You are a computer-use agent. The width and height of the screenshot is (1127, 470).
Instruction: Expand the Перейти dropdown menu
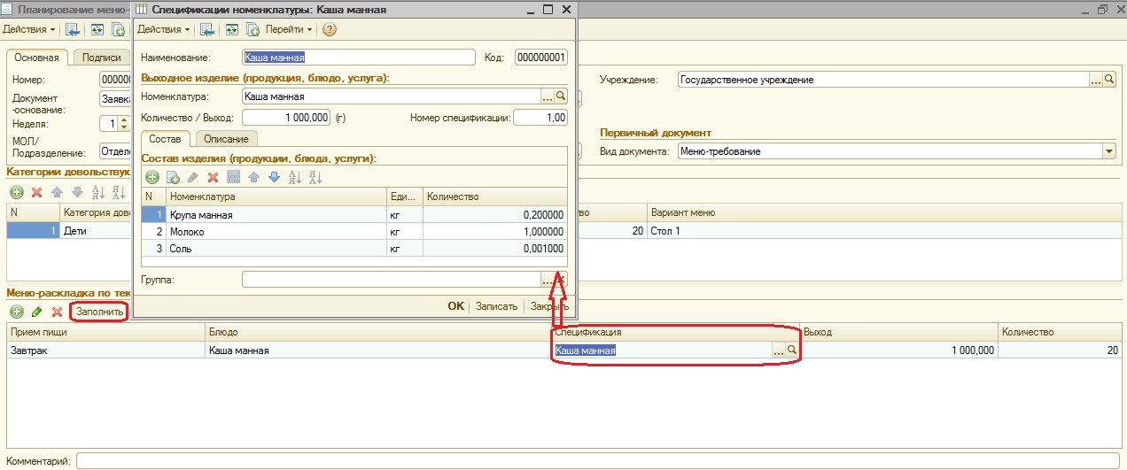coord(290,29)
